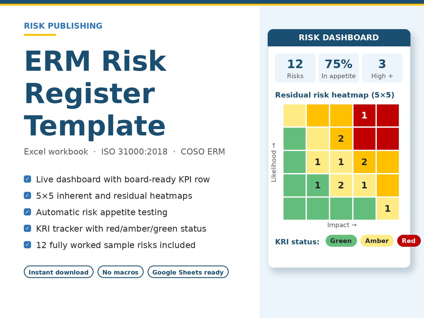Image resolution: width=424 pixels, height=318 pixels.
Task: Select the bottom-row yellow heatmap cell showing 1
Action: 388,209
